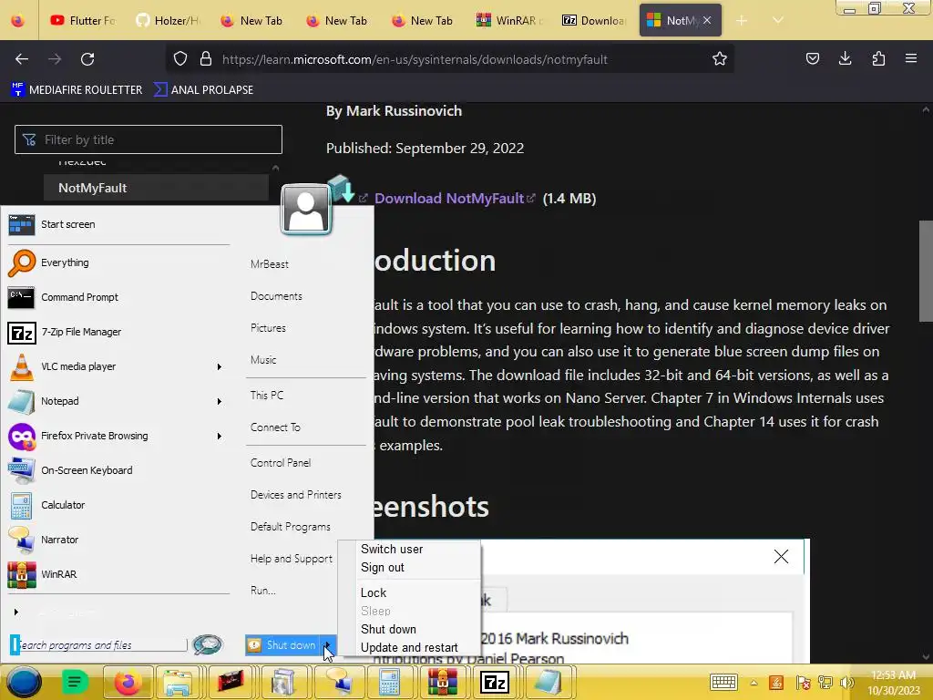Open Everything search from Start menu

118,262
